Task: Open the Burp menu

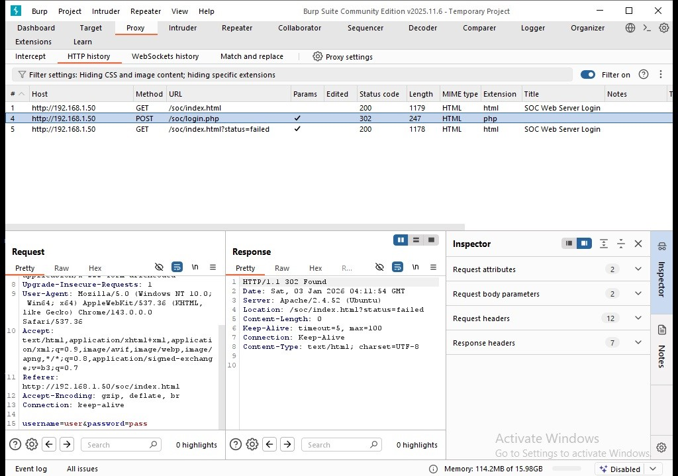Action: (x=39, y=11)
